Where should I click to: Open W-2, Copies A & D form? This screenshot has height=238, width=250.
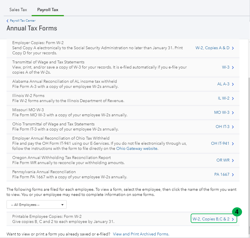click(x=212, y=48)
